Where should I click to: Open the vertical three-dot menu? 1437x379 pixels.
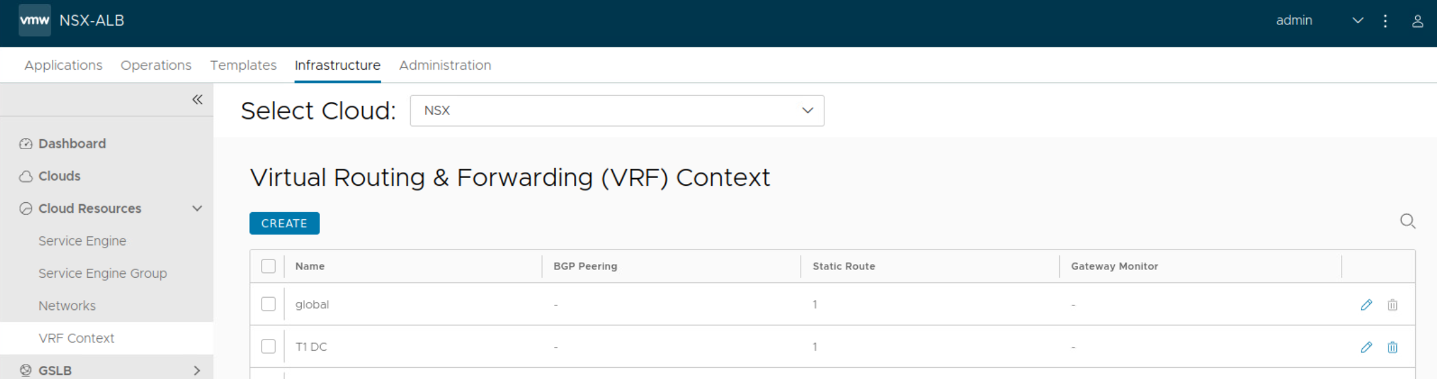point(1385,21)
